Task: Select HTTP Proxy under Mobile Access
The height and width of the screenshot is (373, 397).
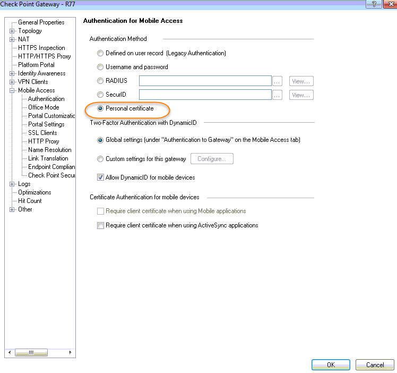Action: click(44, 141)
